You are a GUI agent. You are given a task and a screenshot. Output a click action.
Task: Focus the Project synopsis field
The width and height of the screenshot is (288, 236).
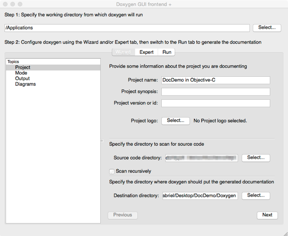[216, 92]
